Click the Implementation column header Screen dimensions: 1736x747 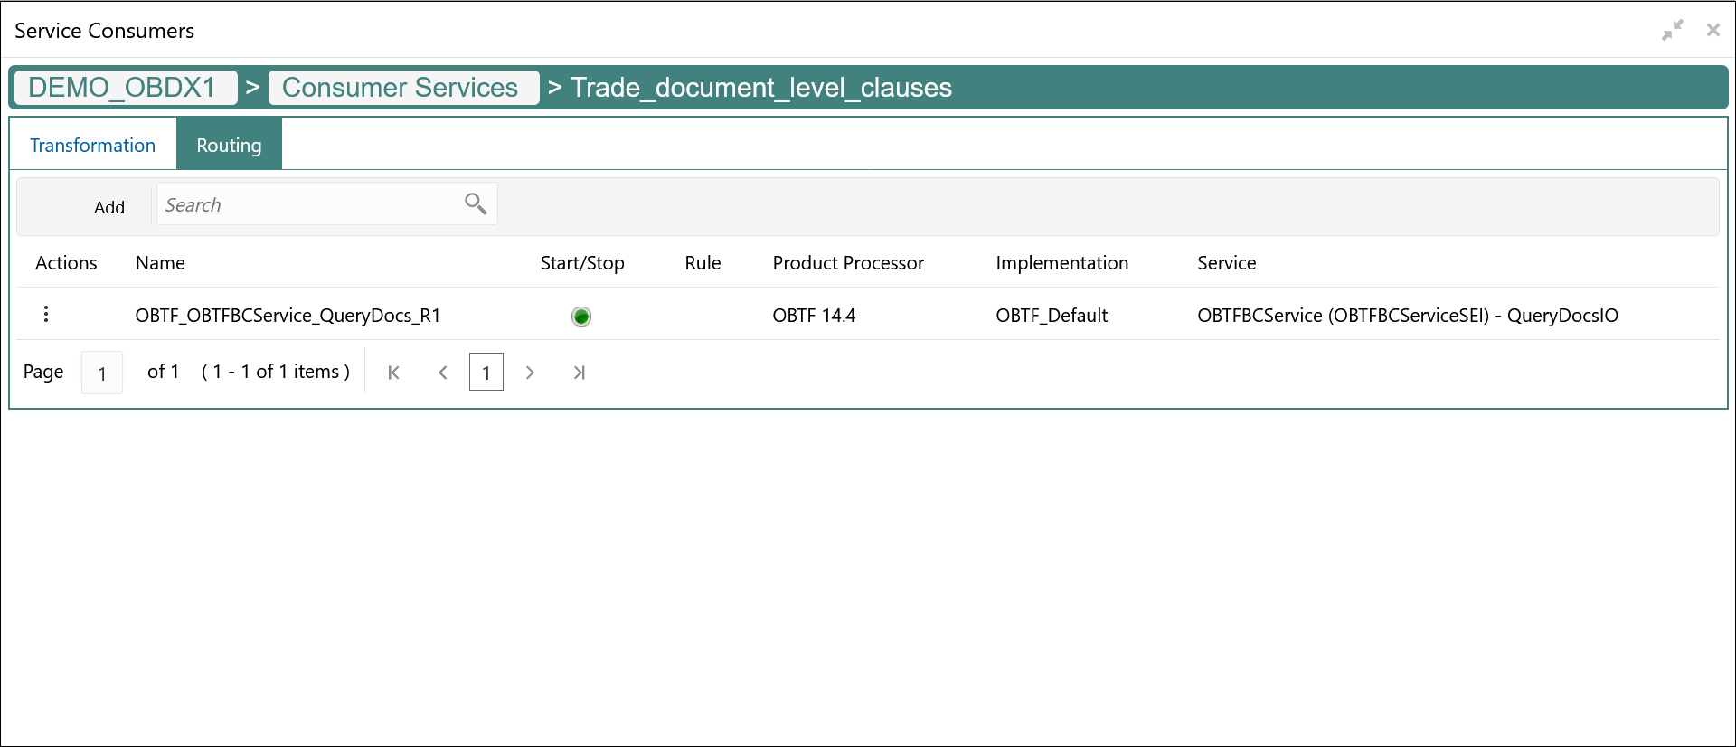click(1061, 263)
